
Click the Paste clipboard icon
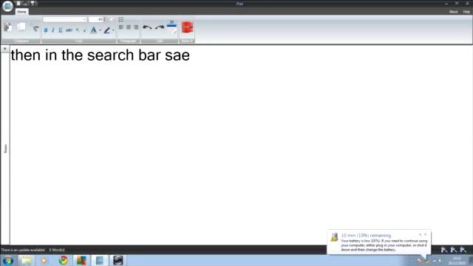pos(8,28)
